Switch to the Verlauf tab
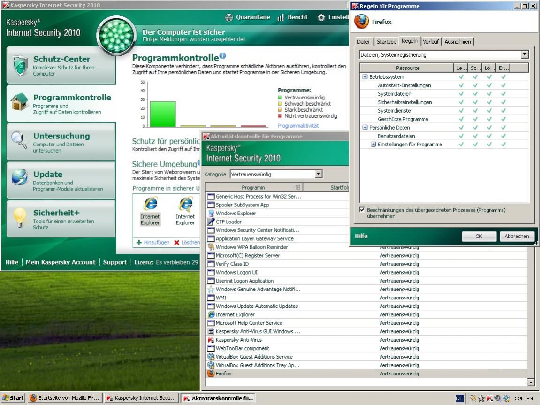This screenshot has width=540, height=405. coord(431,42)
